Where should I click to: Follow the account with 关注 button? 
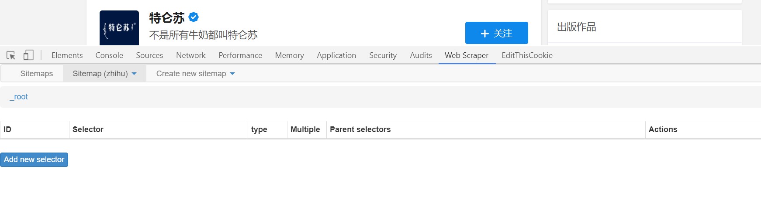pos(497,33)
